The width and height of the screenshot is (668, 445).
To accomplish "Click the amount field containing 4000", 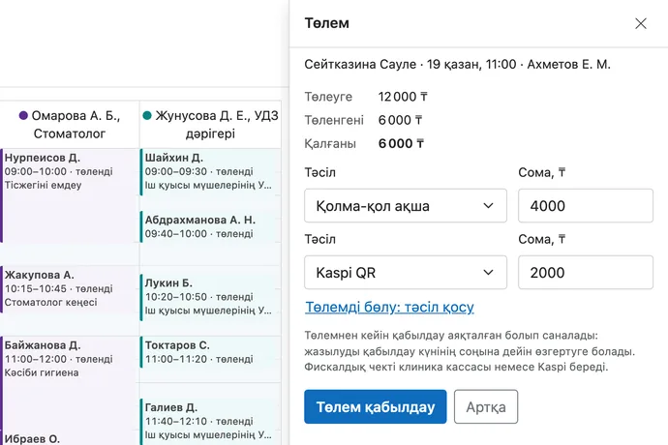I will tap(586, 206).
